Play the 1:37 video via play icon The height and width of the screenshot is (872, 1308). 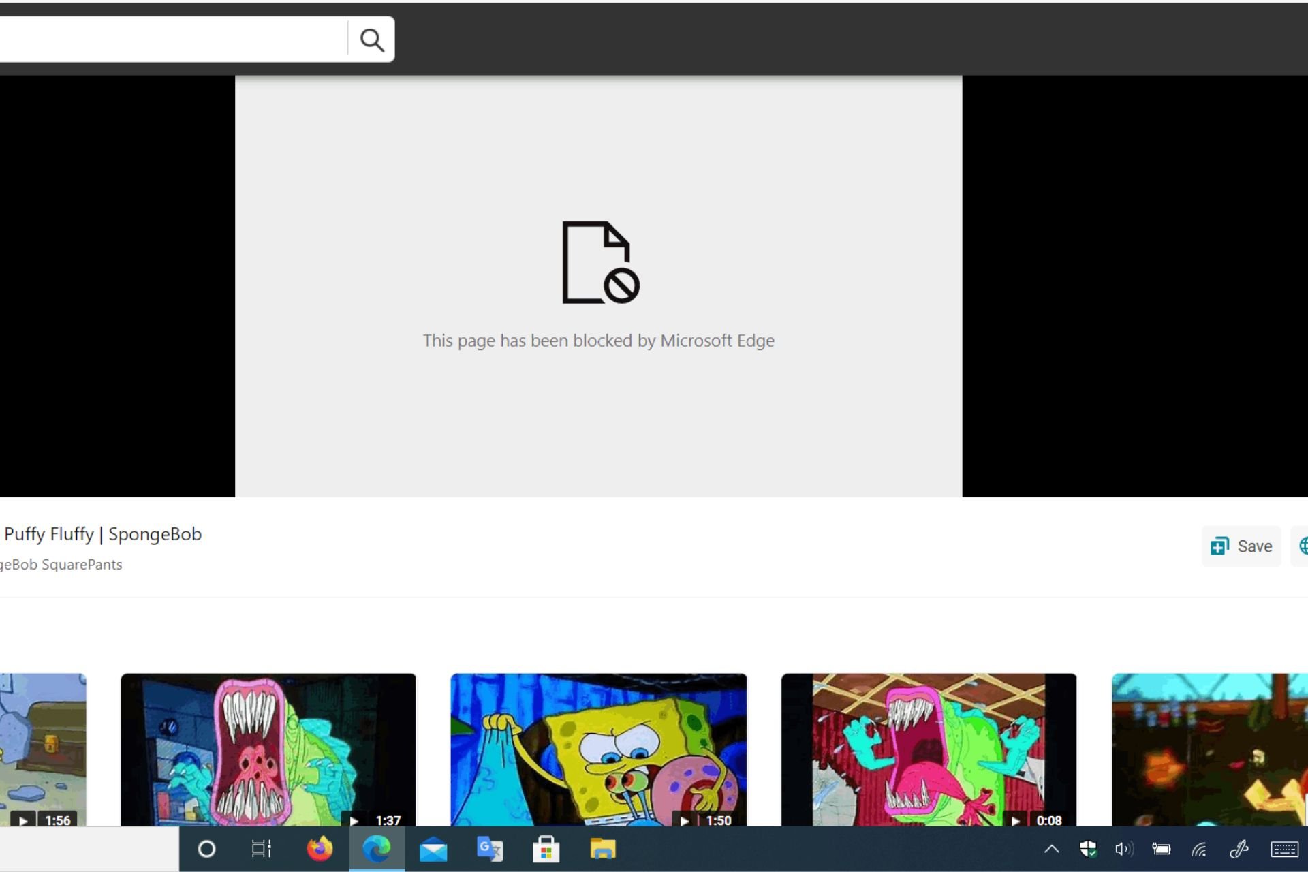(353, 820)
